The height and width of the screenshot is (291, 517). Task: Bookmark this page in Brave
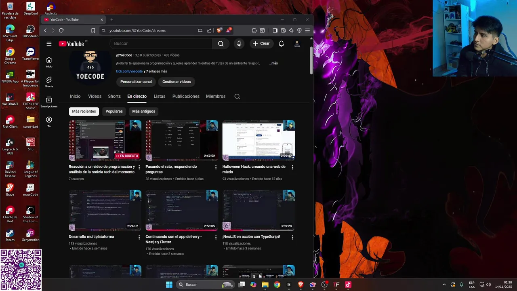(x=93, y=30)
